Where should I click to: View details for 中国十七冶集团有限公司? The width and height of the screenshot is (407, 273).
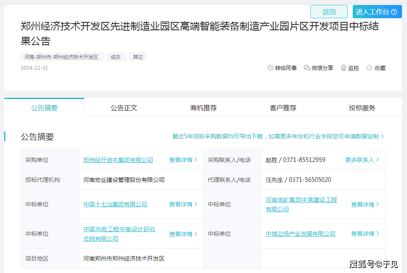[183, 204]
